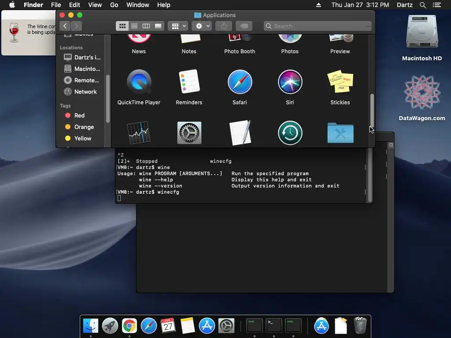Open Google Chrome from the Dock
This screenshot has width=451, height=338.
click(129, 326)
